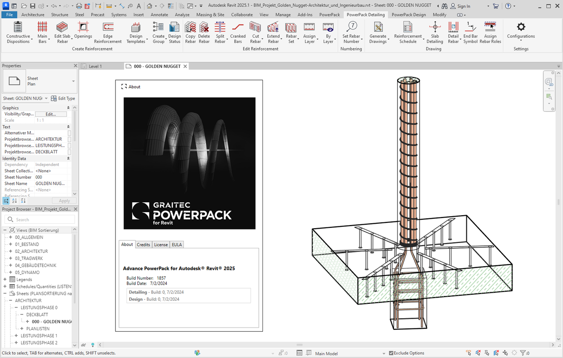Toggle the Alternativer M... property checkbox
The width and height of the screenshot is (563, 358).
69,133
